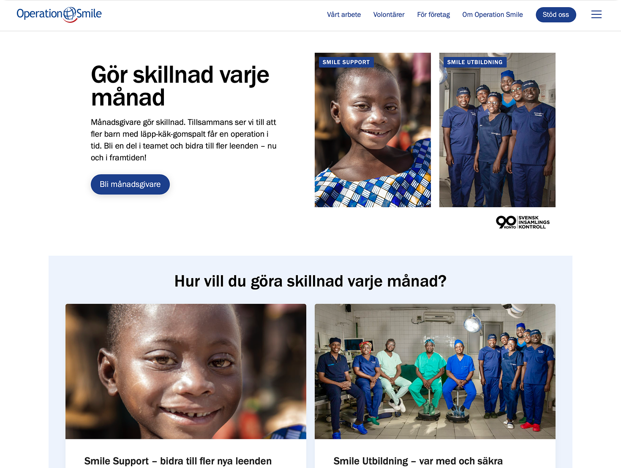The height and width of the screenshot is (468, 621).
Task: Go to För företag in the navigation
Action: point(433,14)
